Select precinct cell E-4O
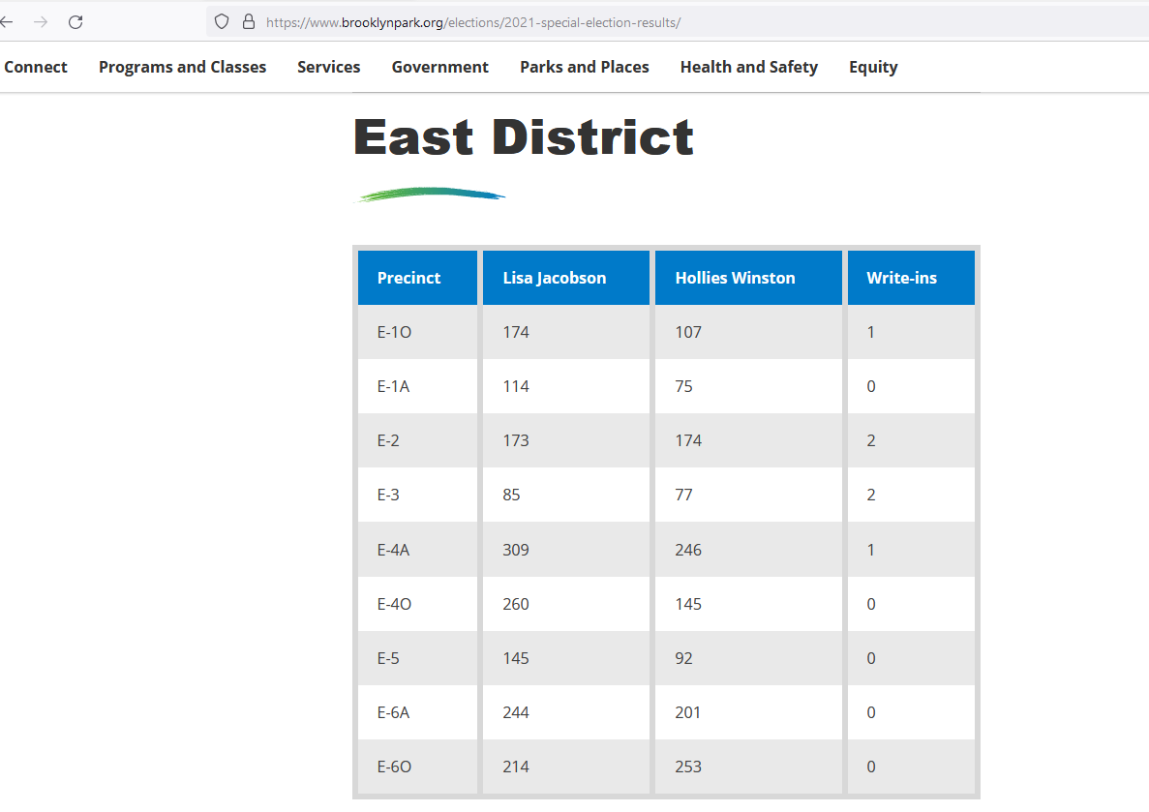Image resolution: width=1149 pixels, height=812 pixels. click(417, 604)
